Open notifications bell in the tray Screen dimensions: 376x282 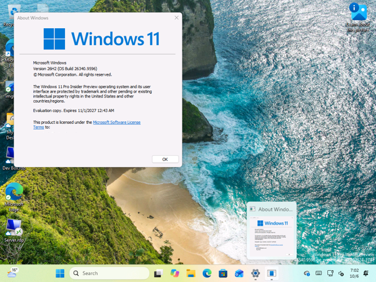click(366, 273)
